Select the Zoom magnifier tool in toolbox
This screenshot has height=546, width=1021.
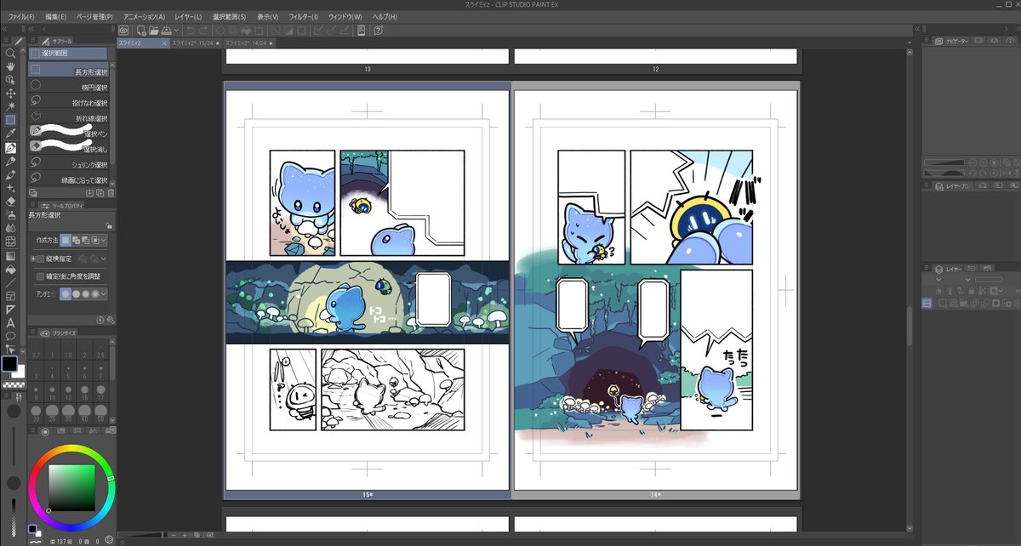pos(11,53)
